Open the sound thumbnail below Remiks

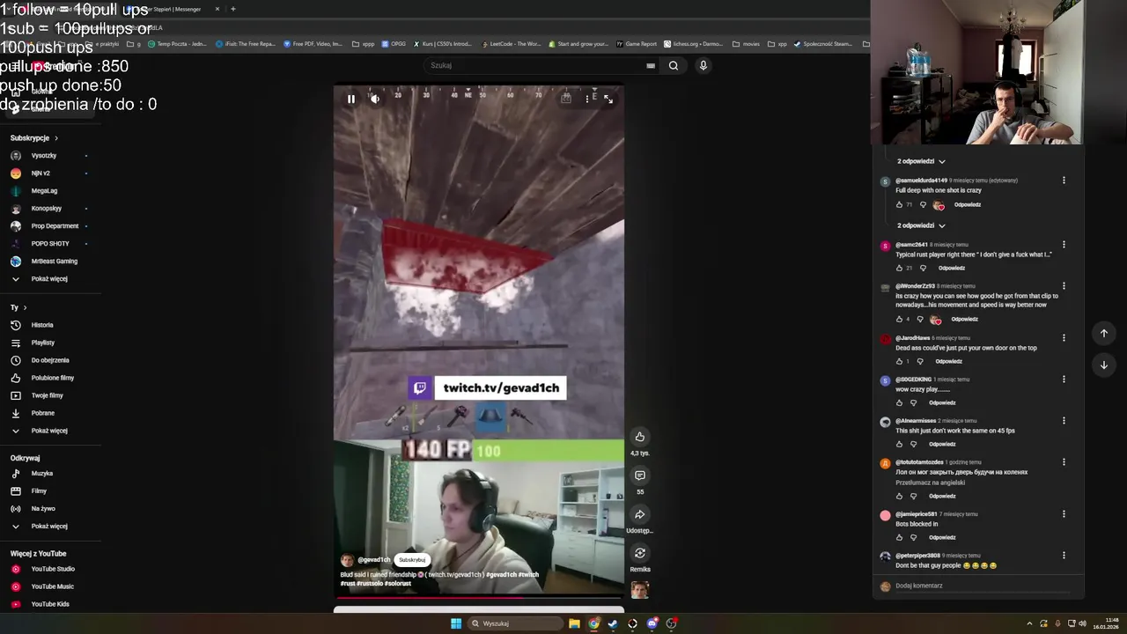(640, 590)
